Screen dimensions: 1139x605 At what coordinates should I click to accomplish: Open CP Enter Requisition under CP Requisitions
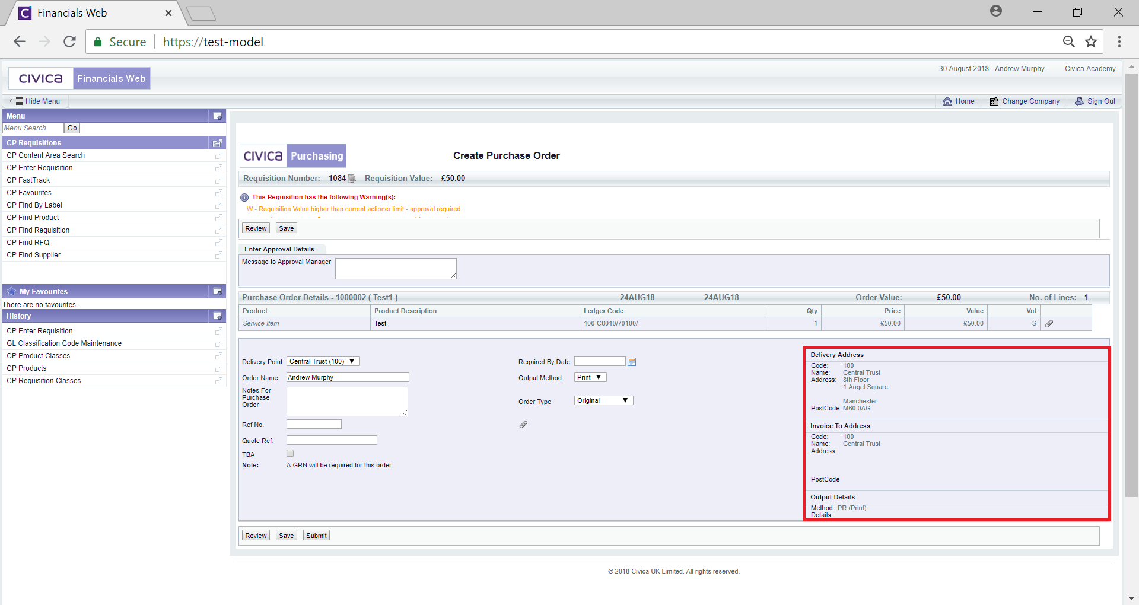point(40,168)
